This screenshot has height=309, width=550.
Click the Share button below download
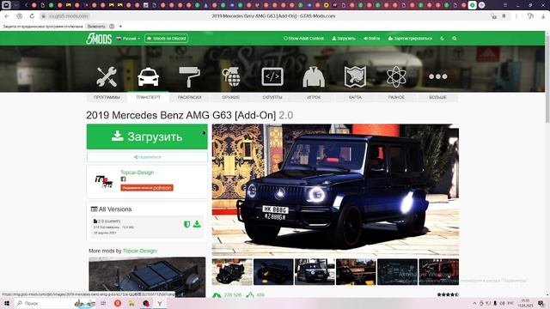click(147, 157)
